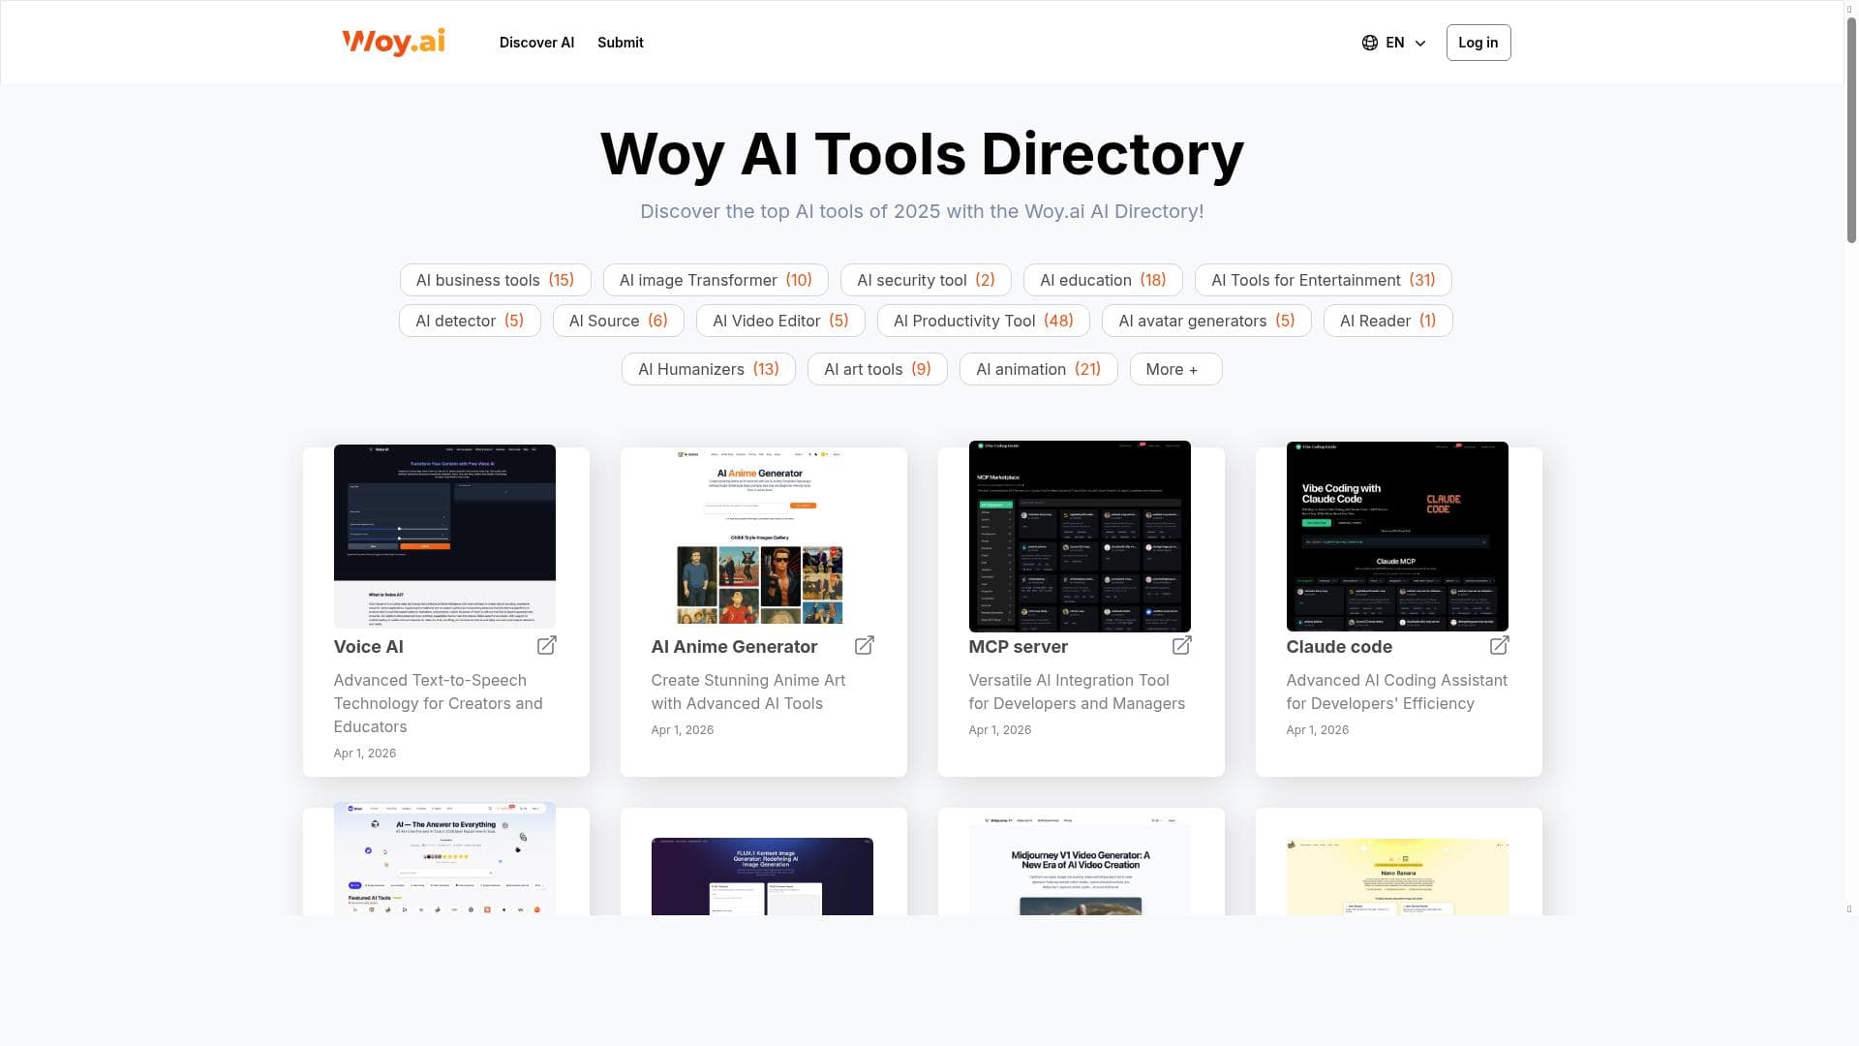
Task: Click the globe language icon
Action: pyautogui.click(x=1370, y=43)
